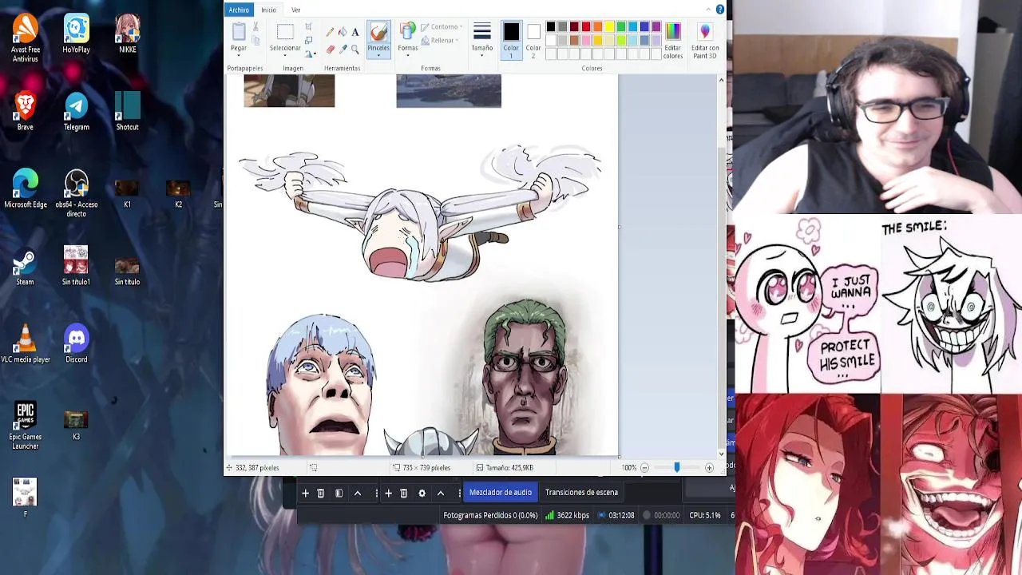The height and width of the screenshot is (575, 1022).
Task: Open VLC media player desktop icon
Action: click(x=25, y=344)
